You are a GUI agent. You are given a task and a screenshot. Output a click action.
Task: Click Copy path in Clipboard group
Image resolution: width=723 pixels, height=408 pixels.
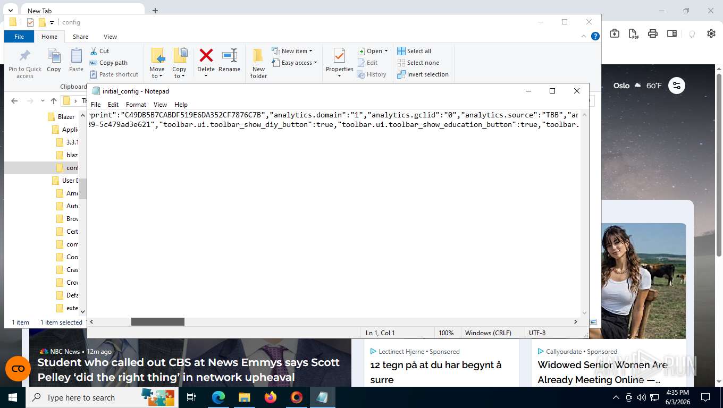point(108,63)
